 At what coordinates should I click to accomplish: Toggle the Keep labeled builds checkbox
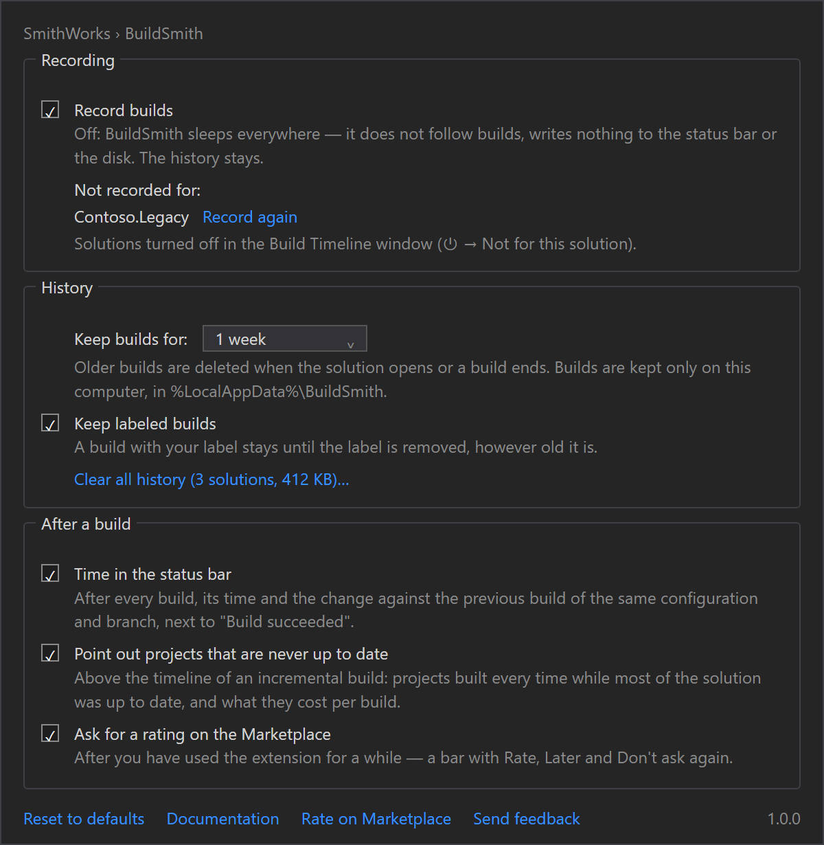pos(50,423)
